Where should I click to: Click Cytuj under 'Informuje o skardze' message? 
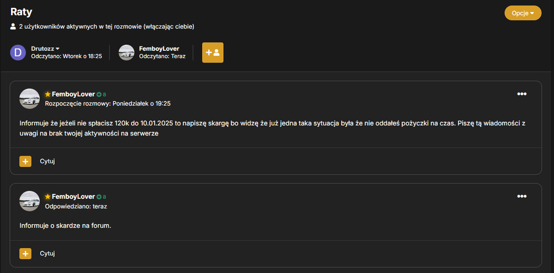tap(47, 254)
